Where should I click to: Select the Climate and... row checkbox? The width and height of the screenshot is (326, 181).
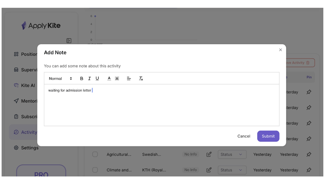[95, 170]
